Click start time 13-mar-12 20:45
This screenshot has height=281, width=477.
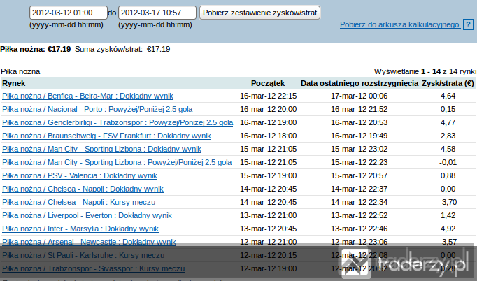coord(269,229)
